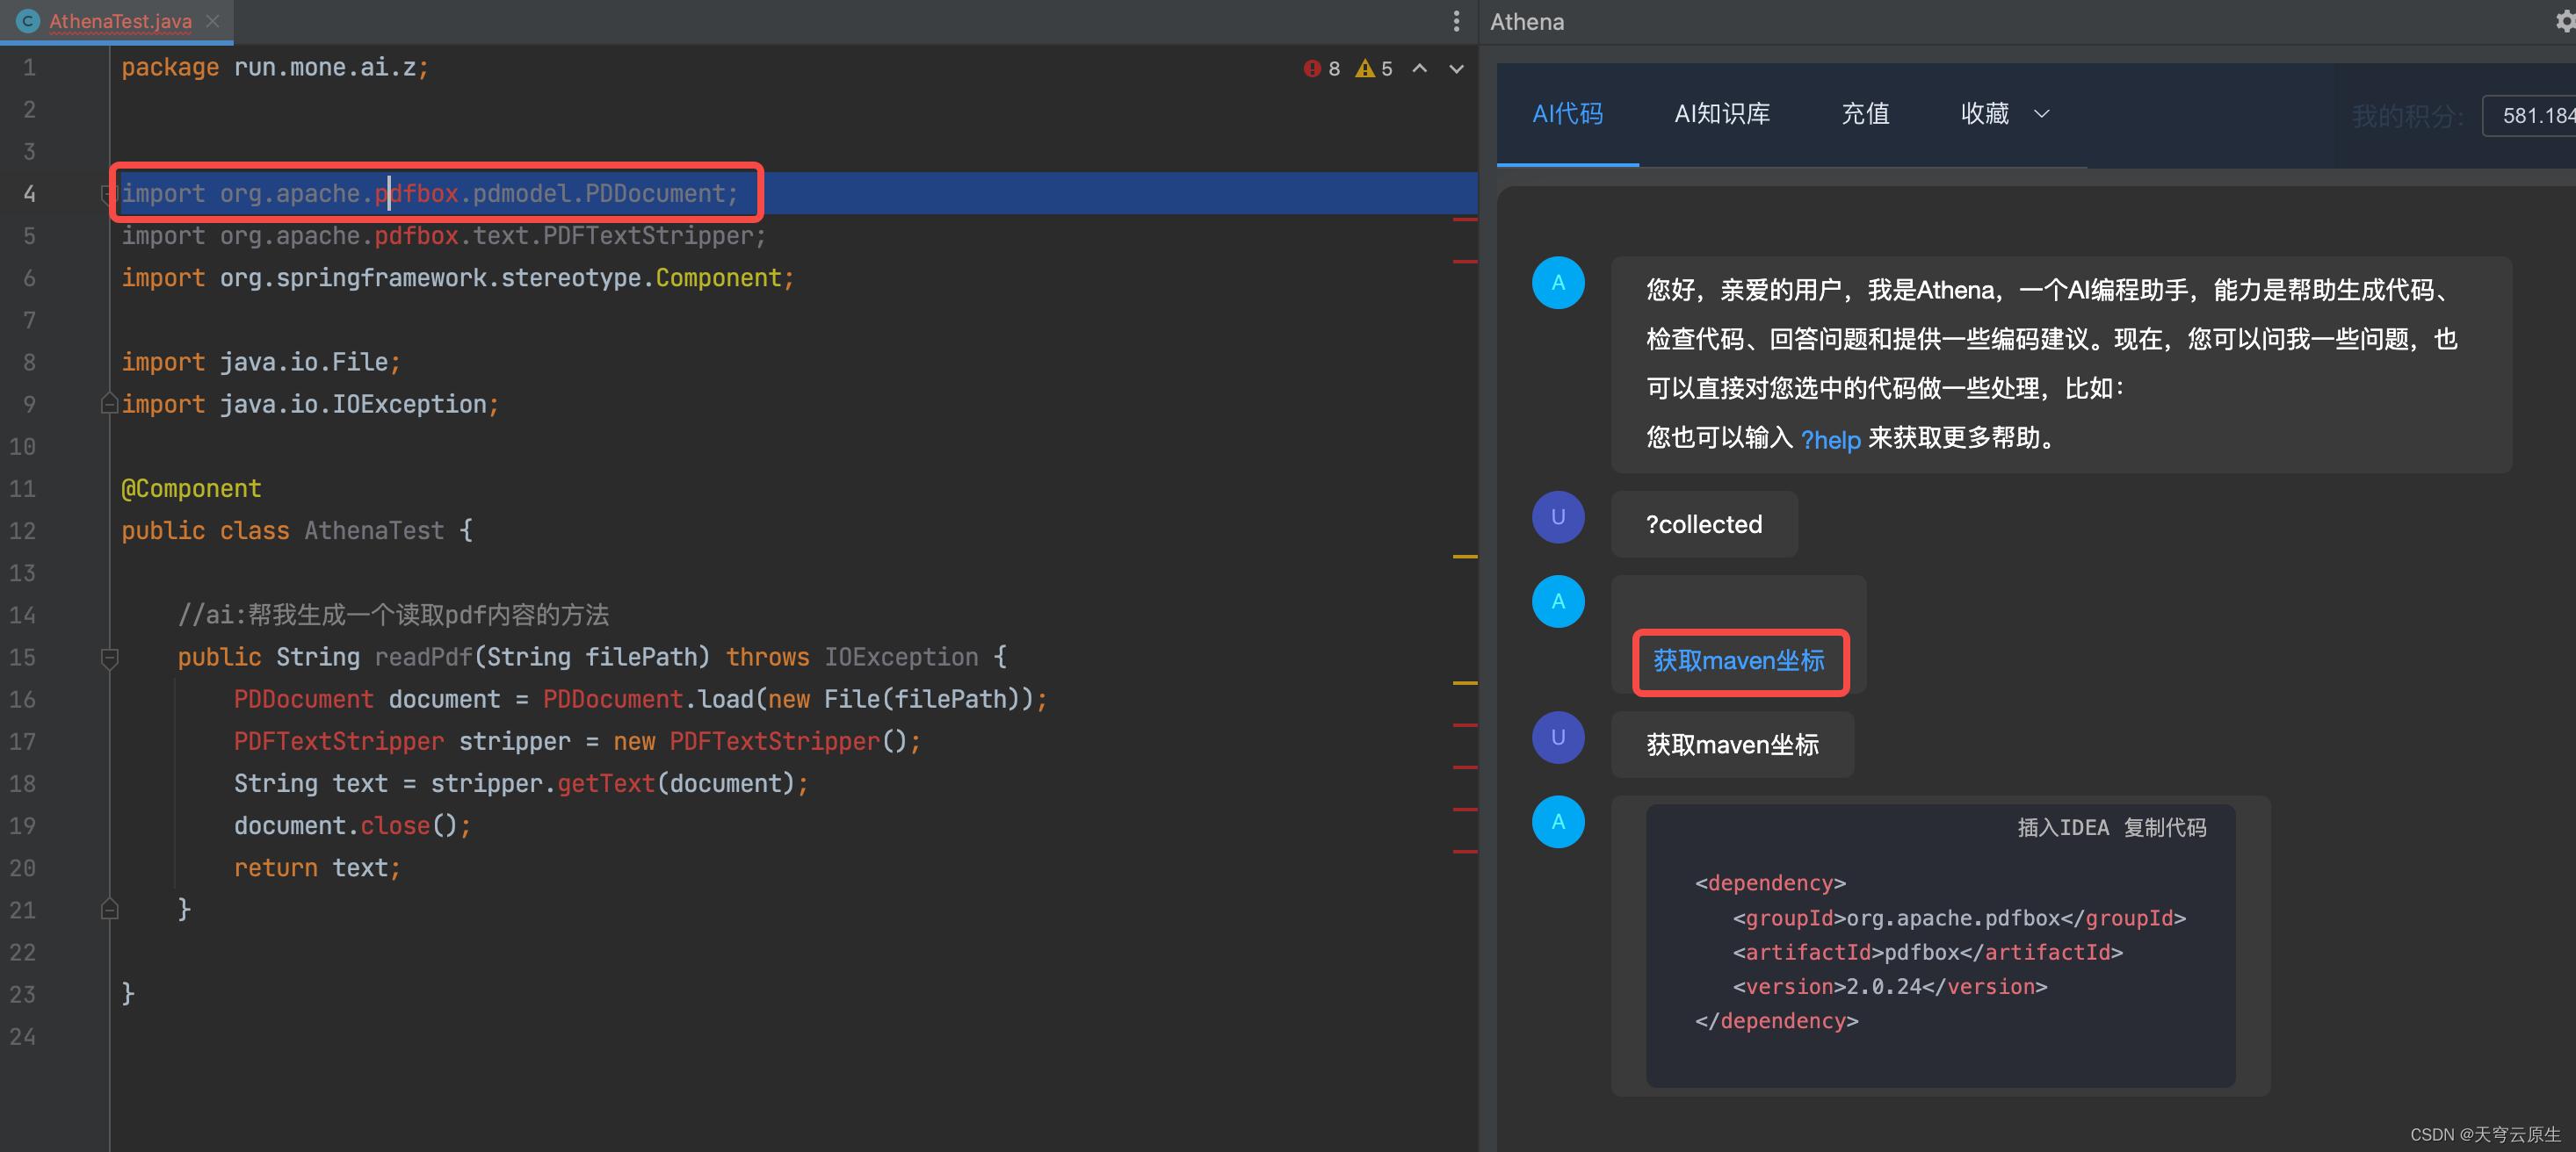Click the 获取maven坐标 button
Image resolution: width=2576 pixels, height=1152 pixels.
point(1739,661)
